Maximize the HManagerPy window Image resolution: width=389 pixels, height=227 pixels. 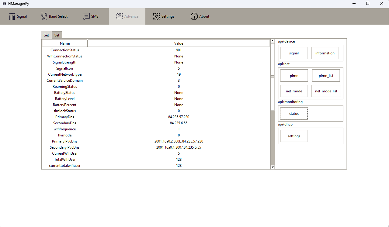(x=368, y=3)
